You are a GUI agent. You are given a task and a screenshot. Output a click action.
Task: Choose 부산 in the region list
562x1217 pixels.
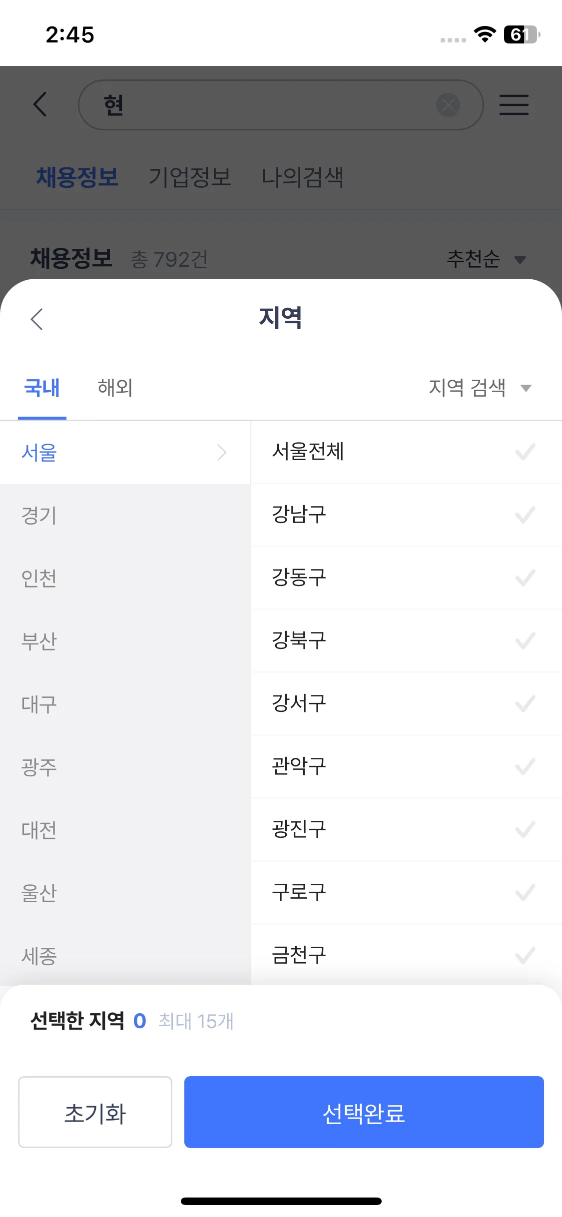click(39, 641)
